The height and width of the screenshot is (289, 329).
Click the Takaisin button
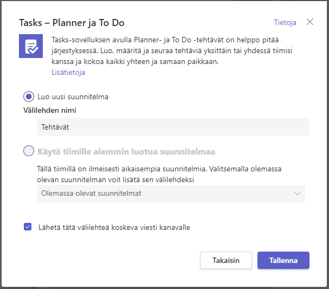tap(226, 260)
